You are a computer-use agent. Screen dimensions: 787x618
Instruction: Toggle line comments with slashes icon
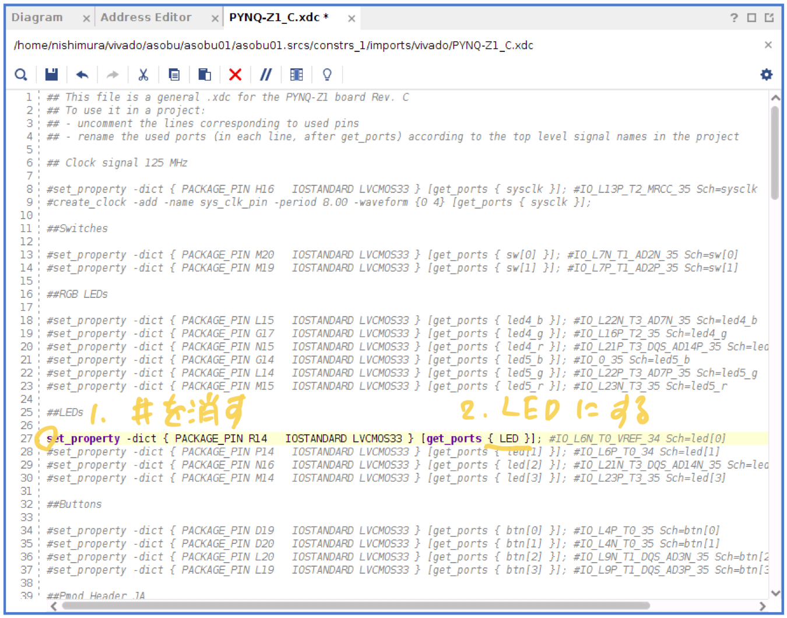coord(266,75)
